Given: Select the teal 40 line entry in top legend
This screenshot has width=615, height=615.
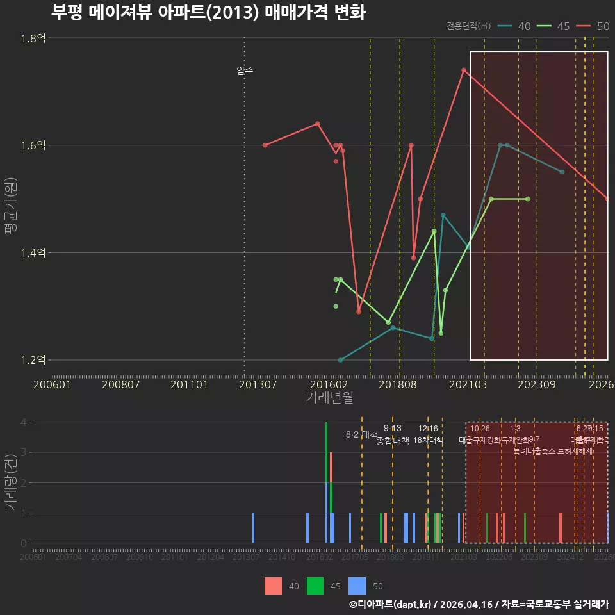Looking at the screenshot, I should pyautogui.click(x=514, y=26).
